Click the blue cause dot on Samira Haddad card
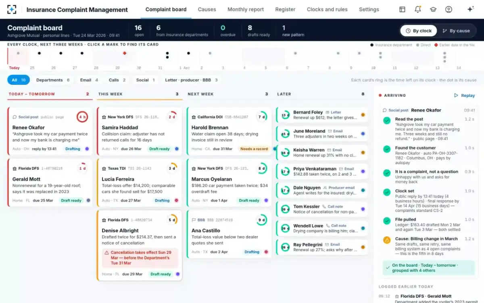Screen dimensions: 484x303 (x=176, y=149)
